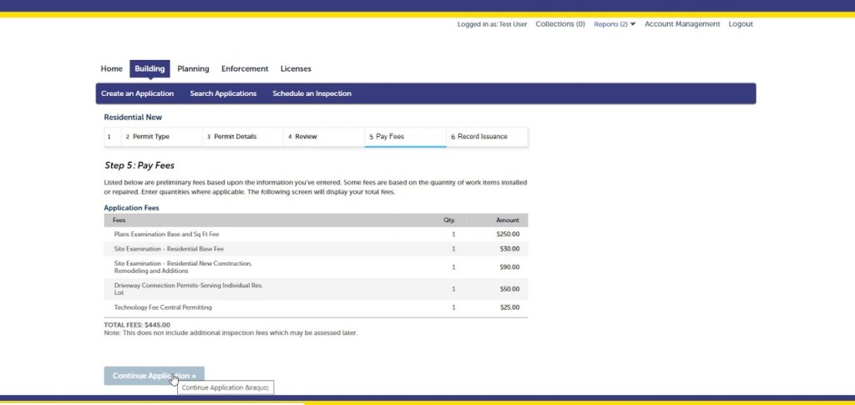Open the Licenses tab
Screen dimensions: 855x405
[296, 68]
